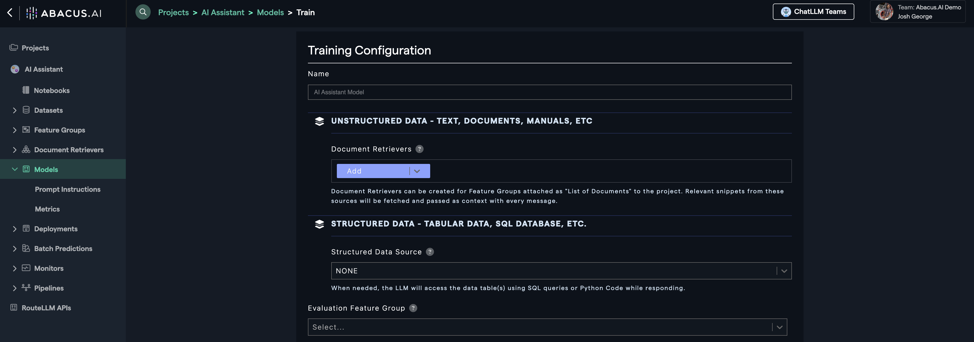This screenshot has width=974, height=342.
Task: Click the Abacus.AI logo
Action: (64, 13)
